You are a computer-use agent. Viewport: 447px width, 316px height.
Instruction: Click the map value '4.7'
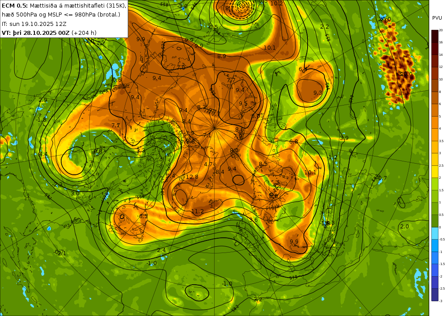(x=208, y=164)
